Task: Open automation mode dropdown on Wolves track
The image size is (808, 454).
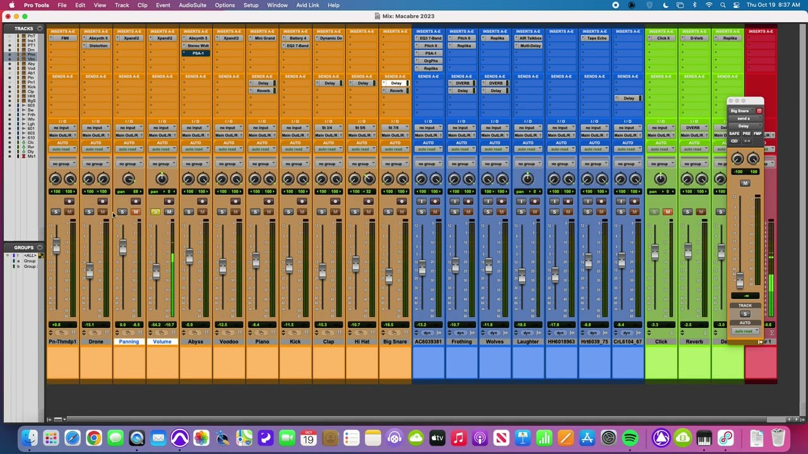Action: pos(494,149)
